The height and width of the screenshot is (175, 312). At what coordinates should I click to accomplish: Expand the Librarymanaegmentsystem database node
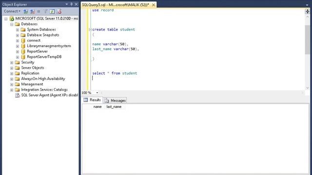click(18, 46)
